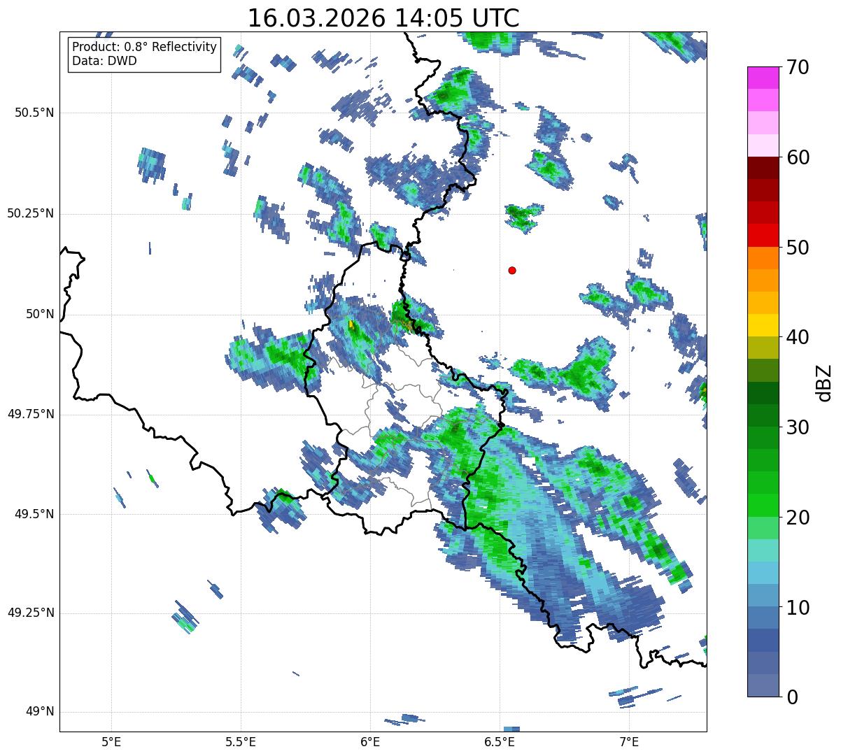Click the latitude label 49°N
This screenshot has width=841, height=756.
(x=39, y=712)
